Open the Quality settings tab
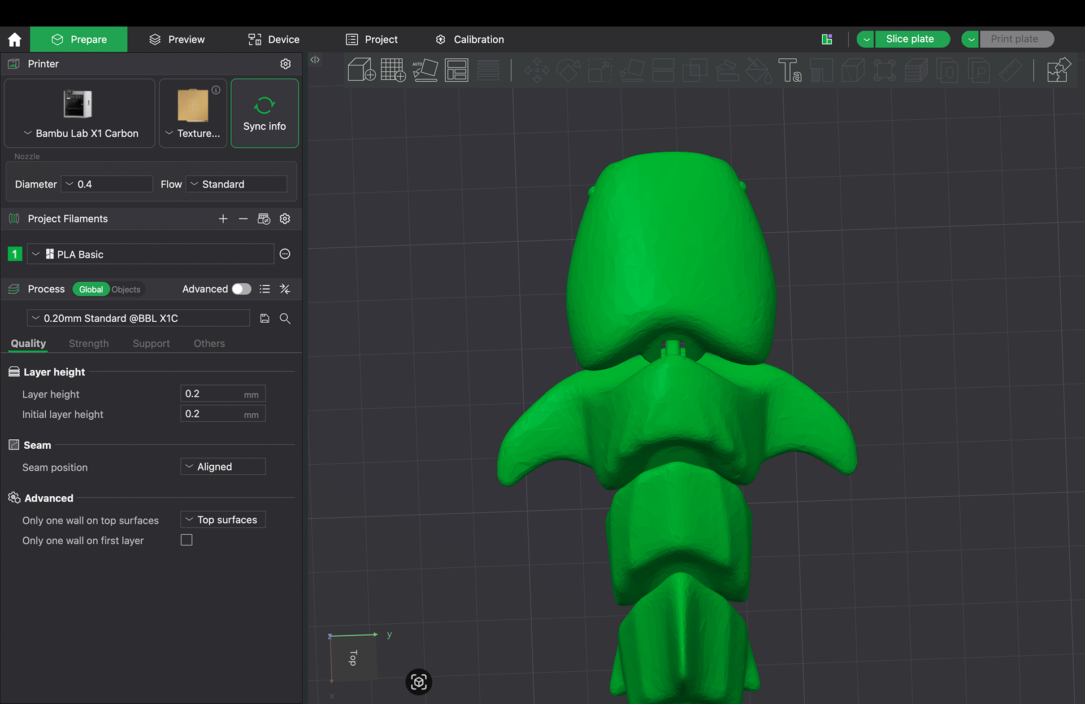The image size is (1085, 704). point(28,343)
